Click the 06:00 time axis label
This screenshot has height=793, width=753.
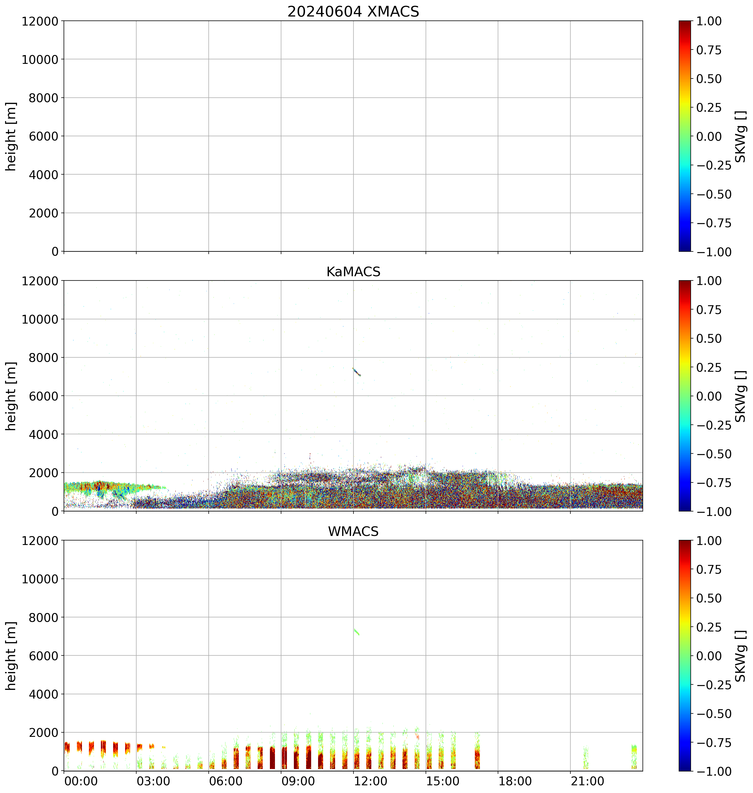pyautogui.click(x=225, y=781)
